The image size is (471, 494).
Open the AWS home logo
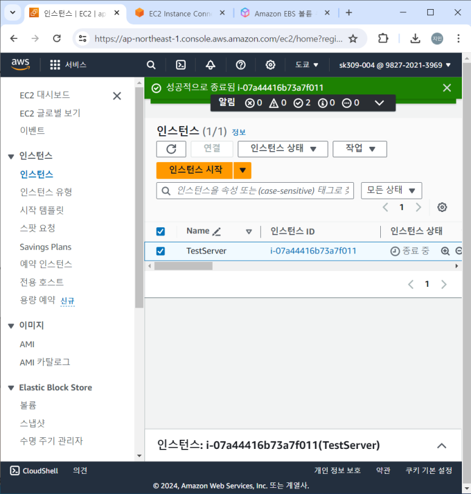coord(21,65)
